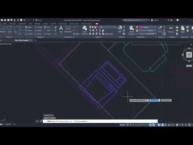The image size is (193, 145).
Task: Select the Scale tool
Action: click(x=38, y=34)
